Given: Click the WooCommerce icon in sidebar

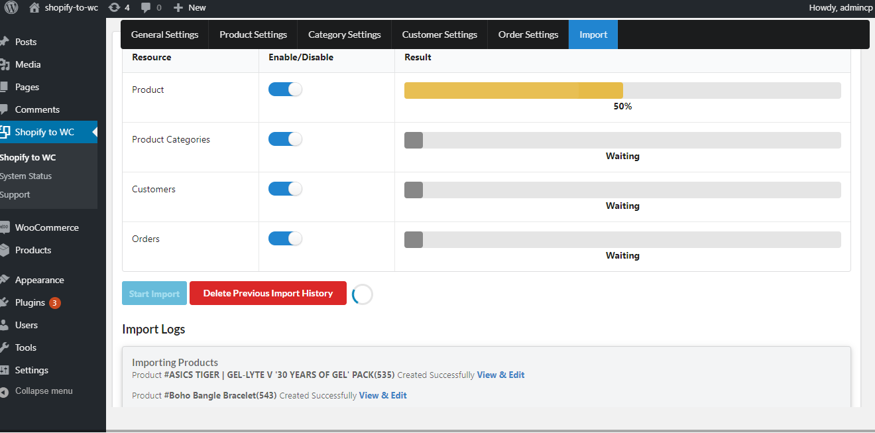Looking at the screenshot, I should pos(4,227).
